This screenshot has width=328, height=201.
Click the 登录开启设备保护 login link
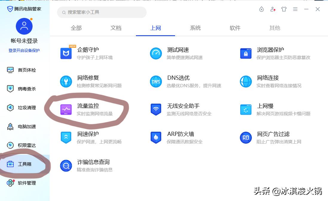pyautogui.click(x=24, y=50)
